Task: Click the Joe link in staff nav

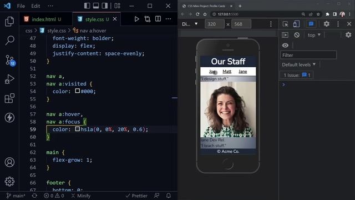Action: (212, 72)
